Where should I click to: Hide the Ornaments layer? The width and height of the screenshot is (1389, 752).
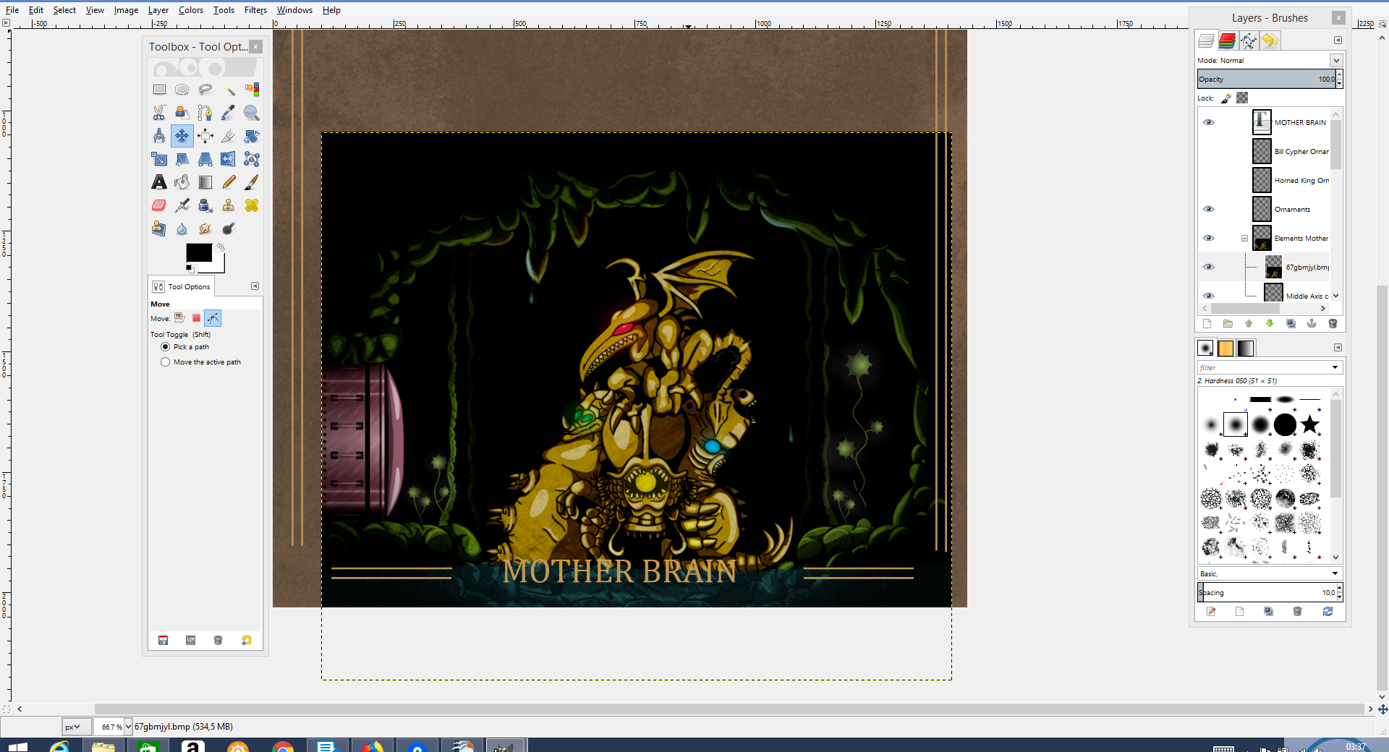[x=1208, y=209]
